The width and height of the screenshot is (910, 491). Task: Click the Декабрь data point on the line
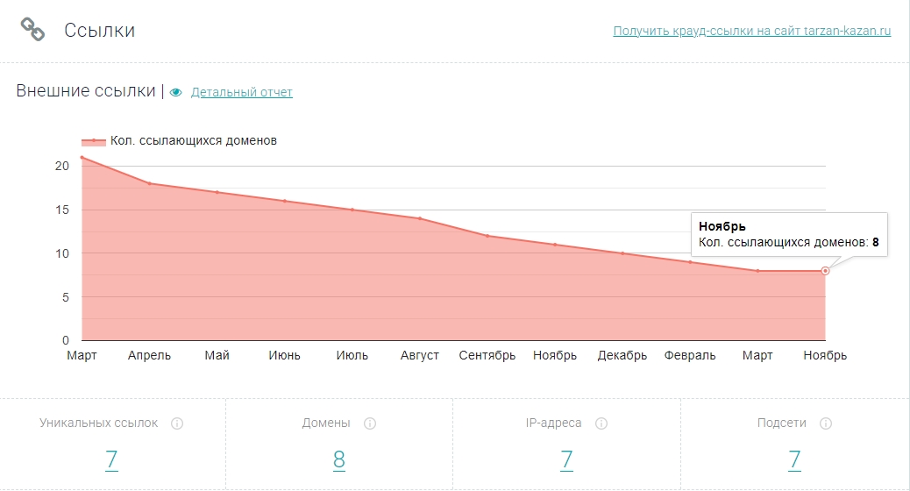click(x=622, y=253)
